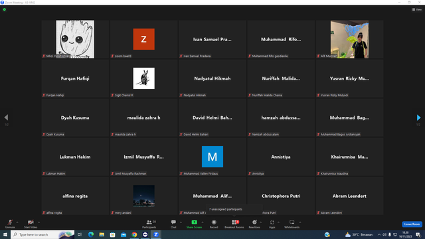
Task: Select the zoom baa03 Z avatar tile
Action: 143,39
